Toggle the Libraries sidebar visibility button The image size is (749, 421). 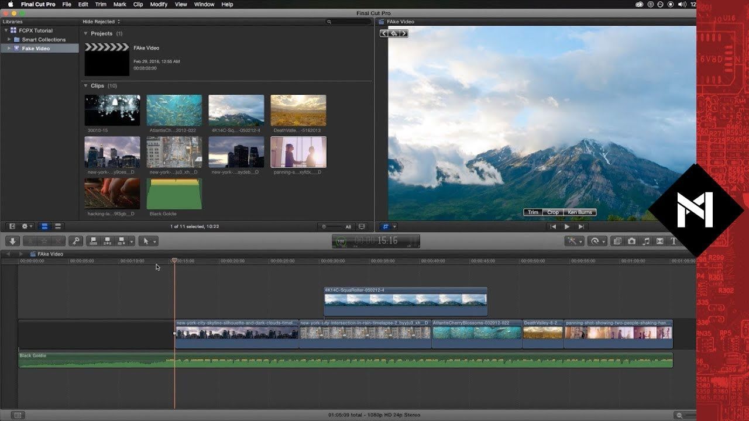(12, 226)
